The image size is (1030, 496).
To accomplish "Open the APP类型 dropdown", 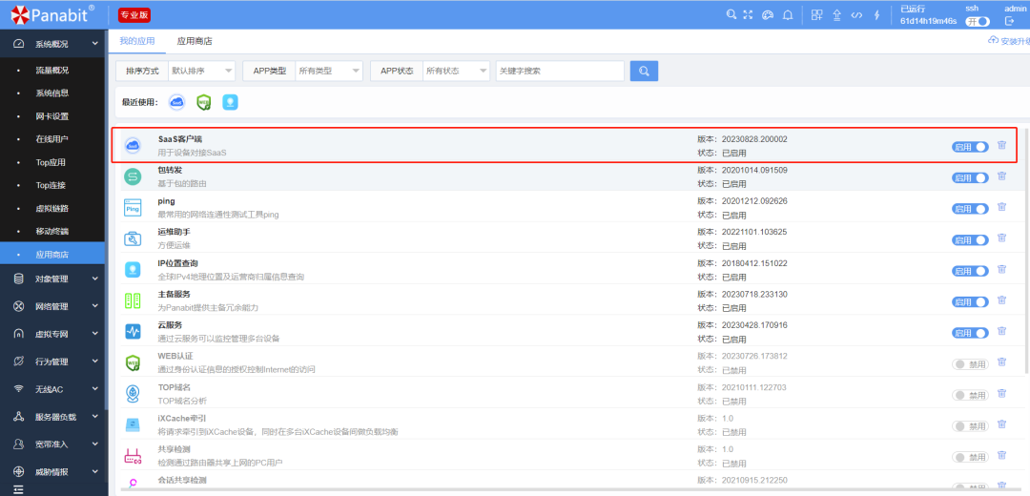I will (x=329, y=71).
